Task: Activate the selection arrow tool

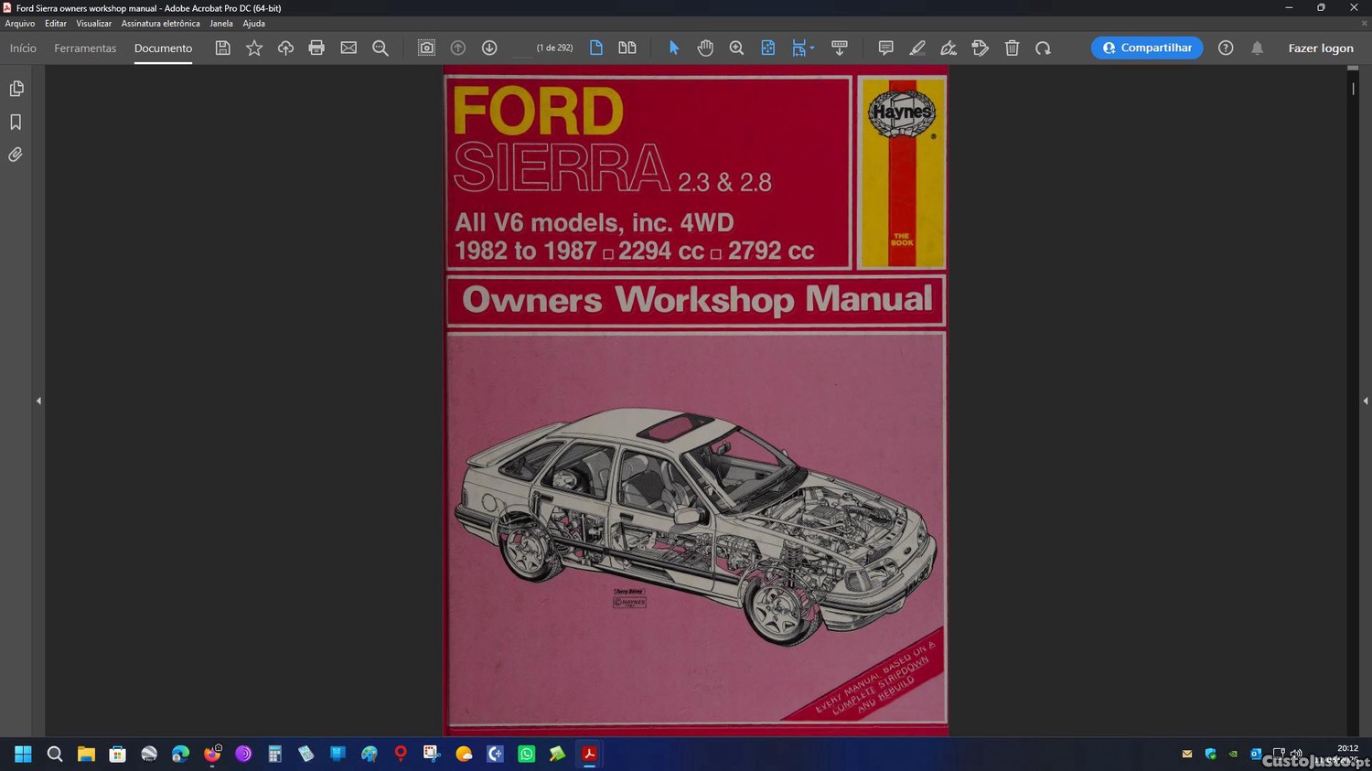Action: (674, 48)
